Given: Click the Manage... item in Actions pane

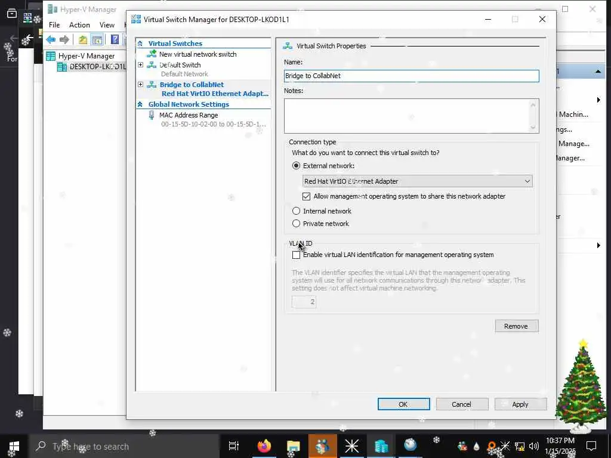Looking at the screenshot, I should [x=573, y=144].
